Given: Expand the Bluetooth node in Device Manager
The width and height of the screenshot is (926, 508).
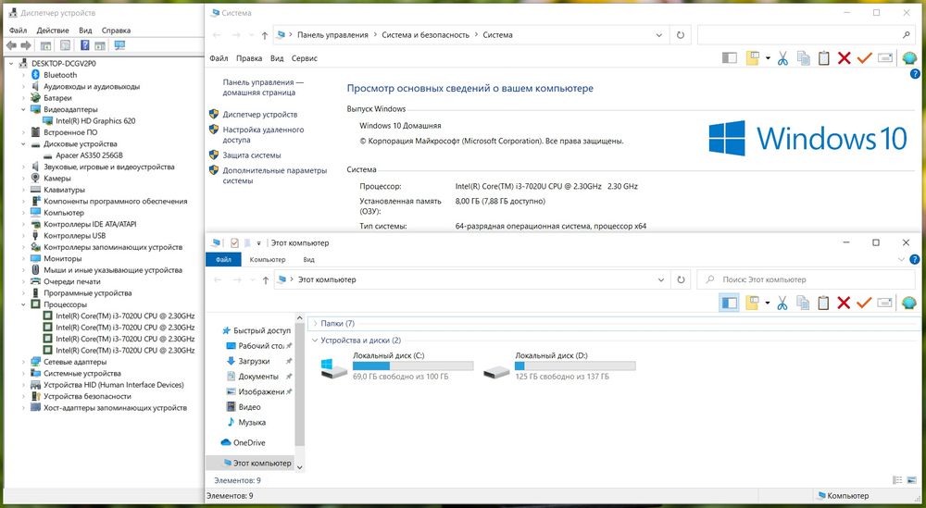Looking at the screenshot, I should click(24, 75).
